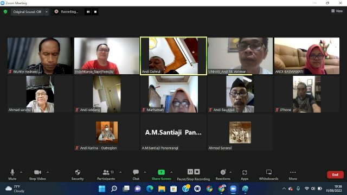Click the red End meeting button

(335, 174)
